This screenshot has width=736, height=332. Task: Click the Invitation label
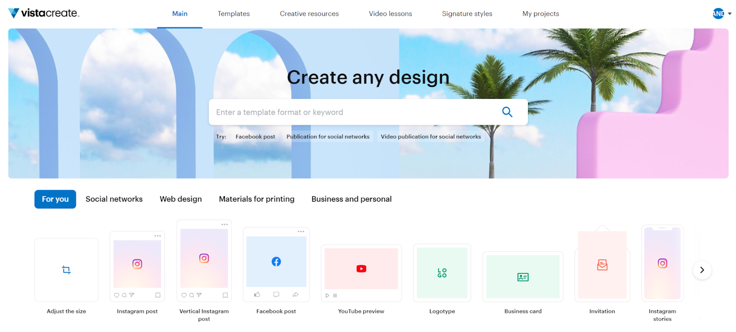[x=602, y=311]
